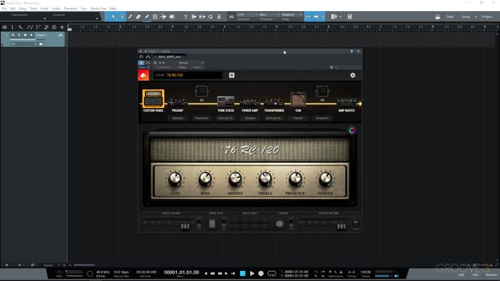Open the Transport menu
Screen dimensions: 500x281
click(x=70, y=9)
